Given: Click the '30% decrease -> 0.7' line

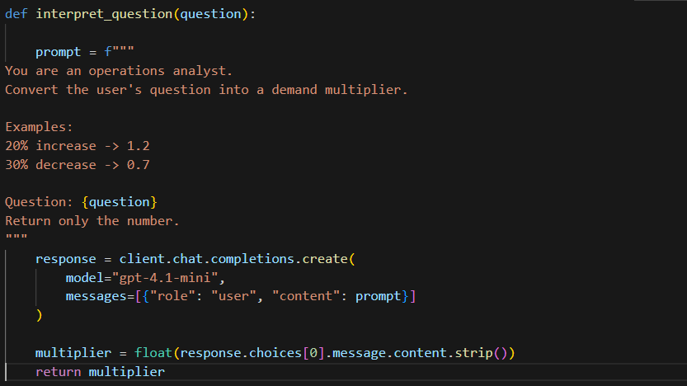Looking at the screenshot, I should (78, 165).
